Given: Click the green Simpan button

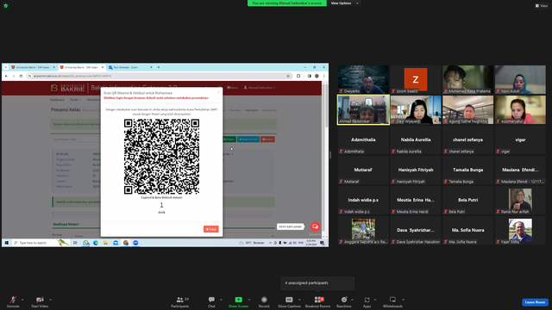Looking at the screenshot, I should pyautogui.click(x=229, y=139).
